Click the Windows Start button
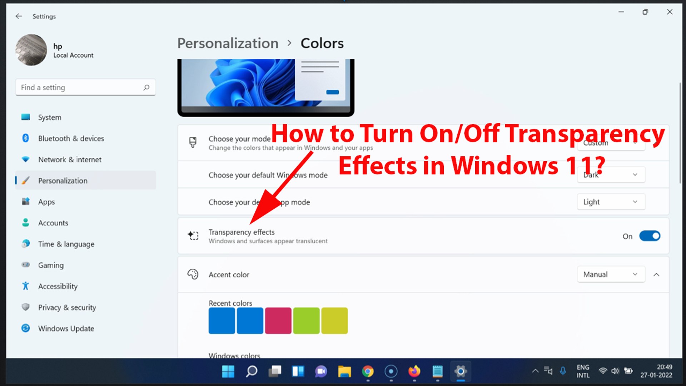 [x=228, y=372]
